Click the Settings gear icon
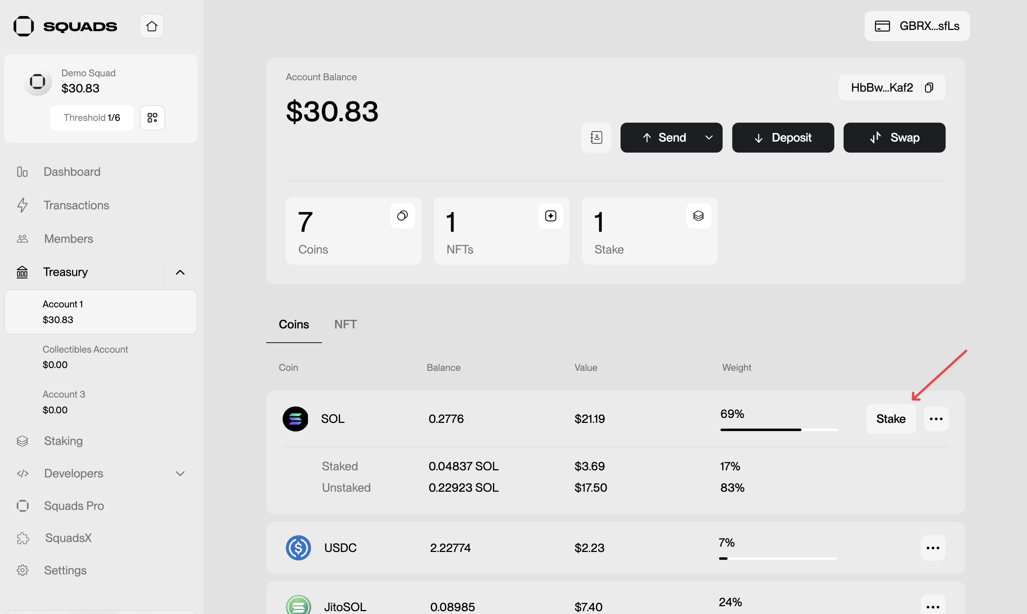Viewport: 1027px width, 614px height. [x=22, y=570]
